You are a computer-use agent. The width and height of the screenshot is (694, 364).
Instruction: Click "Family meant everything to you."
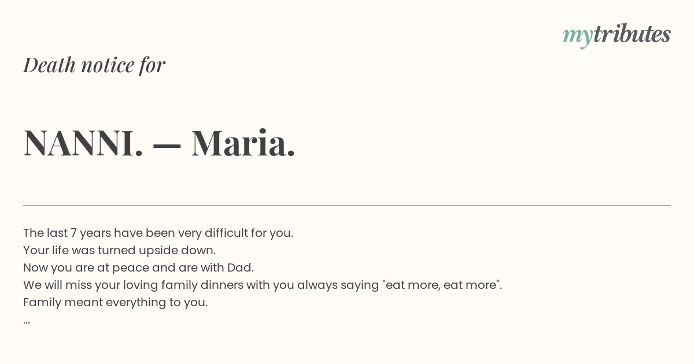(116, 302)
